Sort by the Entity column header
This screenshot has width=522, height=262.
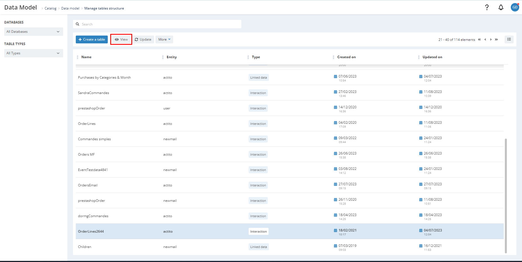[x=172, y=57]
